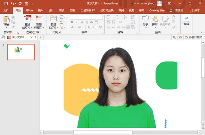The image size is (205, 135).
Task: Click the 粘贴 paste clipboard icon
Action: (x=6, y=19)
